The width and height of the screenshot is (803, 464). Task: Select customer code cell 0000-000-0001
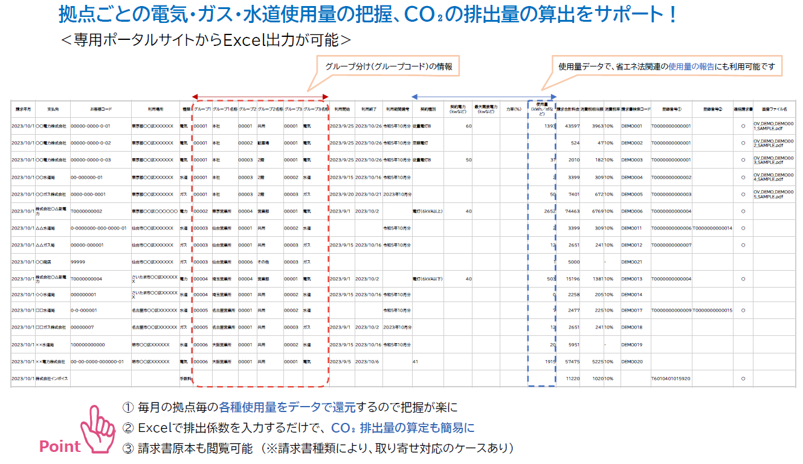88,195
